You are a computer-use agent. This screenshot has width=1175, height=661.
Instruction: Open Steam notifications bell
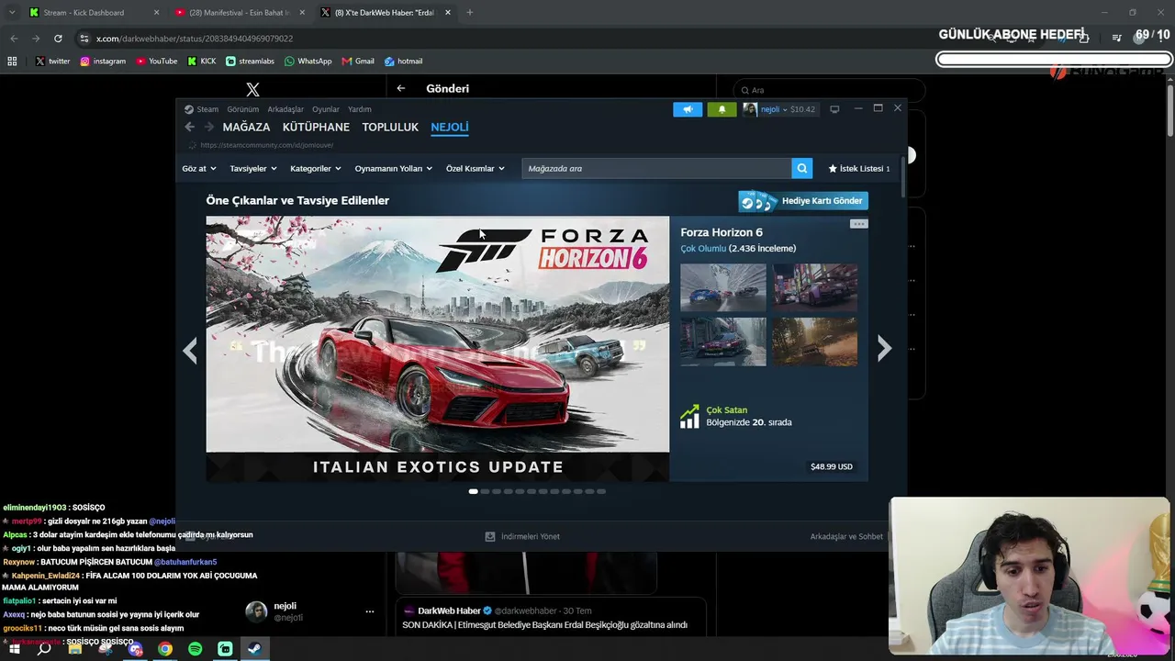click(x=722, y=109)
